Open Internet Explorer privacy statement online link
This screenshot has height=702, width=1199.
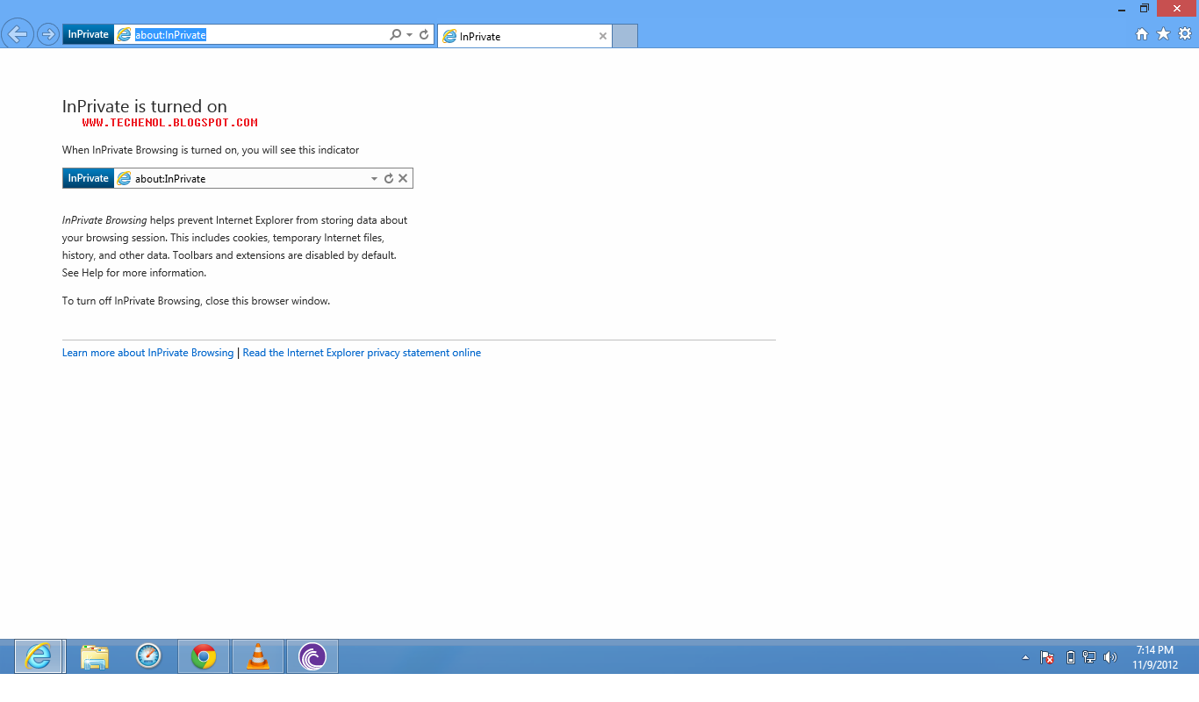362,353
